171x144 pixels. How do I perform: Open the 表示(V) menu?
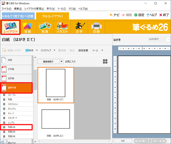coord(51,9)
